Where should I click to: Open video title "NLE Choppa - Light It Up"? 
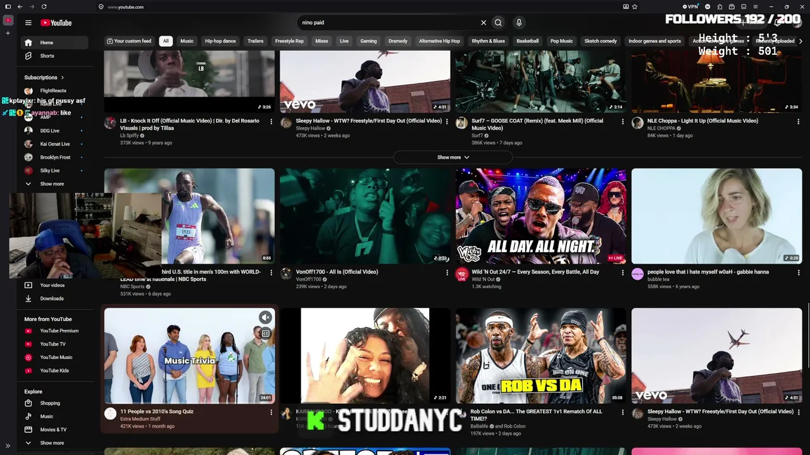pos(702,121)
